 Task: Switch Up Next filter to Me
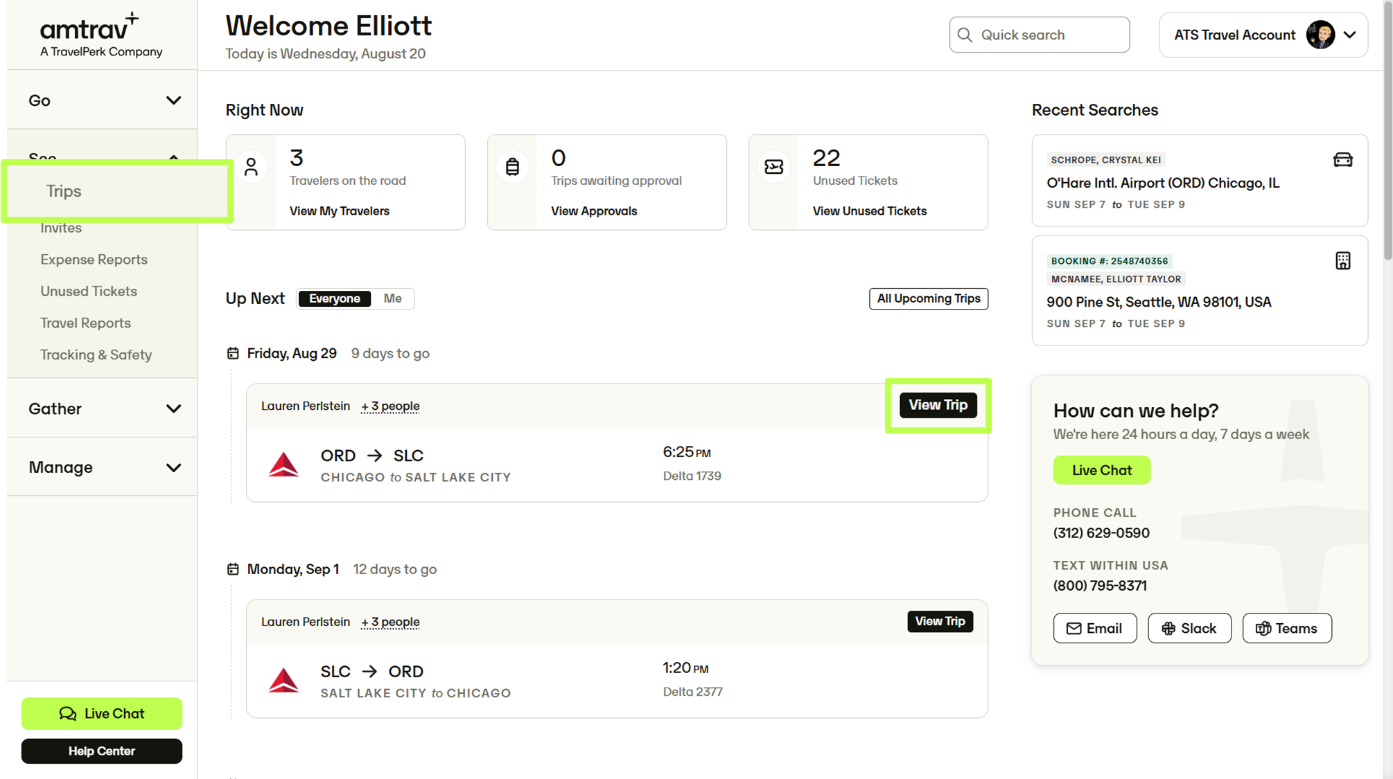coord(392,298)
